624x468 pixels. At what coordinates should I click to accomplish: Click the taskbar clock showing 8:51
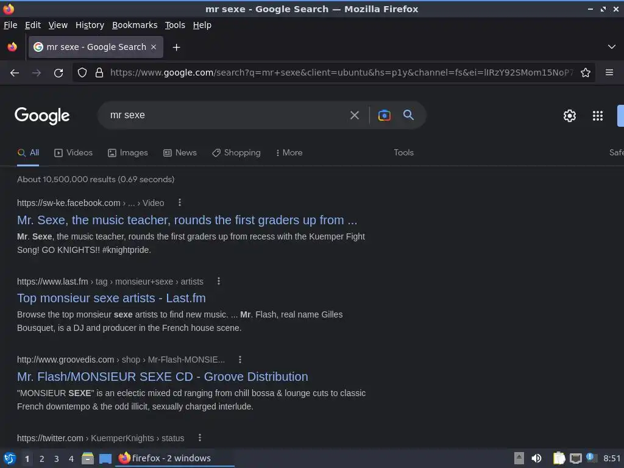click(612, 458)
